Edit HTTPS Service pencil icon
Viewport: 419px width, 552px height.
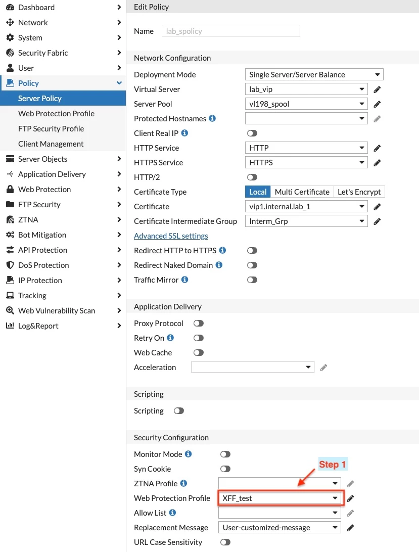[x=377, y=163]
